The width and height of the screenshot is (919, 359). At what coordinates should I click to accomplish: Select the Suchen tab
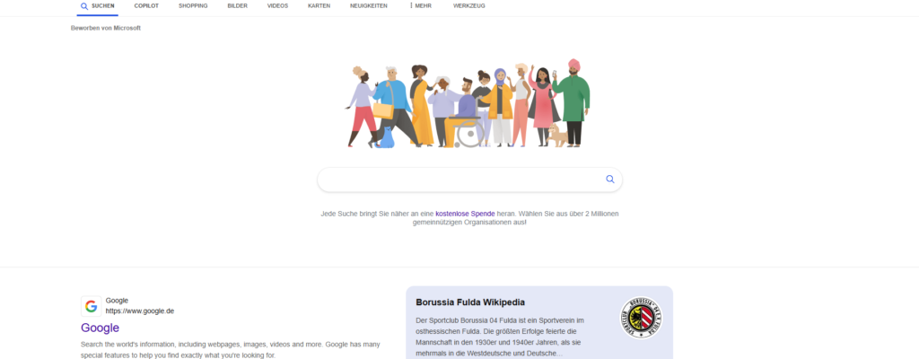point(97,6)
